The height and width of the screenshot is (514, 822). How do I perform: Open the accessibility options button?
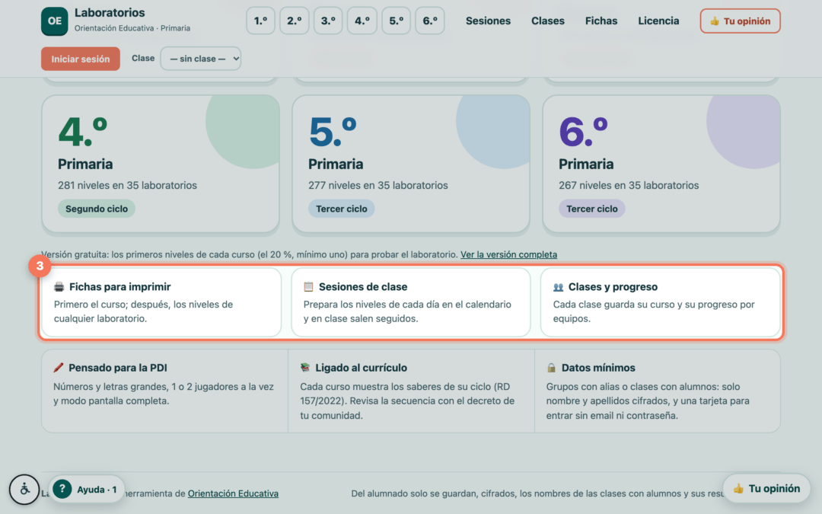point(24,490)
